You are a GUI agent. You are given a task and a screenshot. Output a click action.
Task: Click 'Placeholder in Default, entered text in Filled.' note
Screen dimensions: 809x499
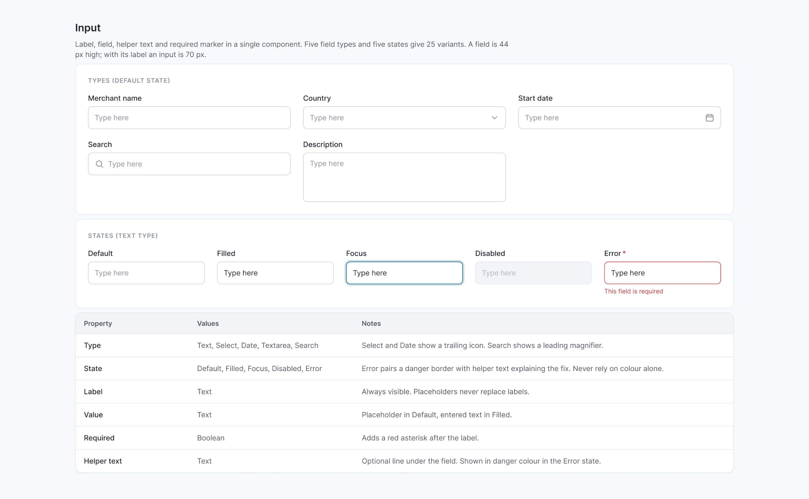(437, 415)
